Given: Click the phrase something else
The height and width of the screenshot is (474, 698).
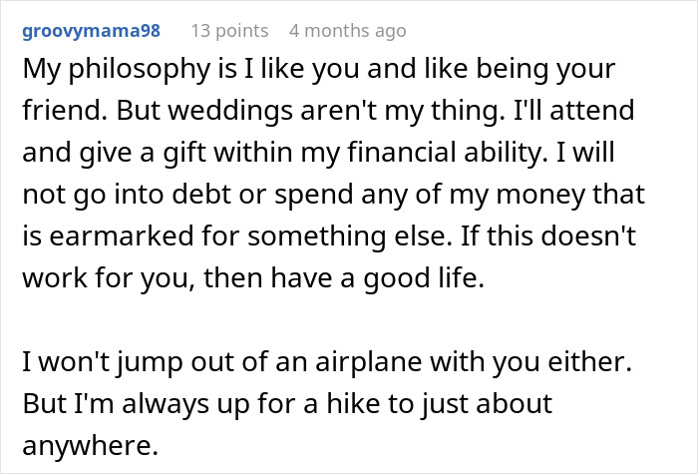Looking at the screenshot, I should pyautogui.click(x=350, y=237).
